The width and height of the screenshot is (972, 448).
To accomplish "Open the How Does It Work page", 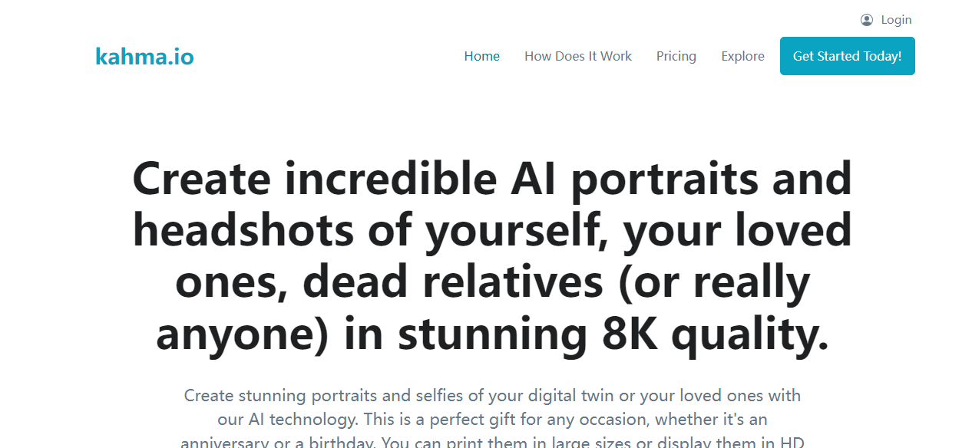I will pos(578,56).
